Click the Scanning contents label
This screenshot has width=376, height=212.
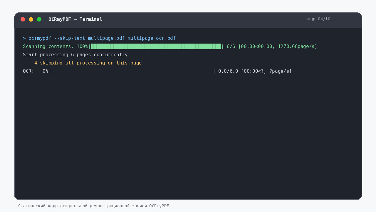(48, 47)
